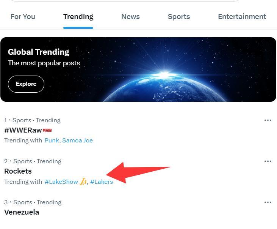Open the Samoa Joe trending link
The width and height of the screenshot is (277, 229).
(77, 141)
